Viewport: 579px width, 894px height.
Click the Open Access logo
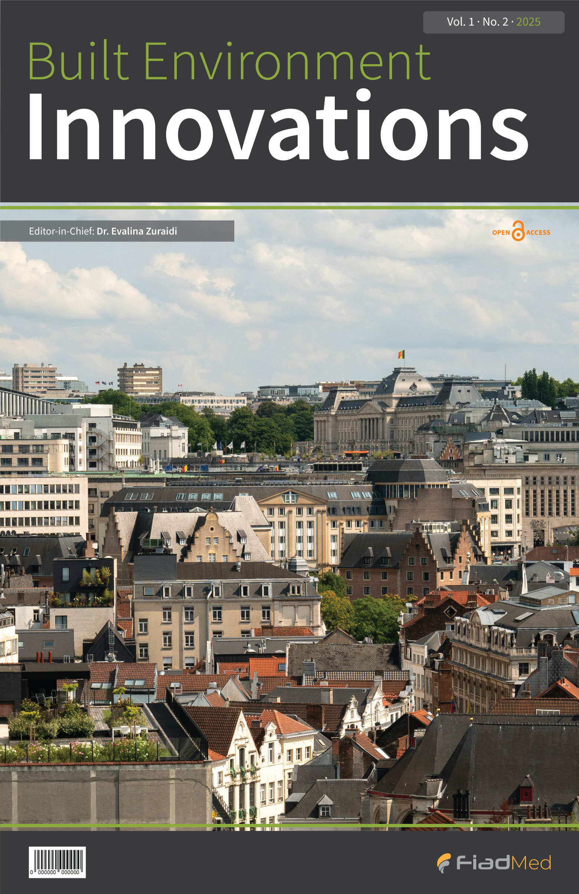click(521, 231)
